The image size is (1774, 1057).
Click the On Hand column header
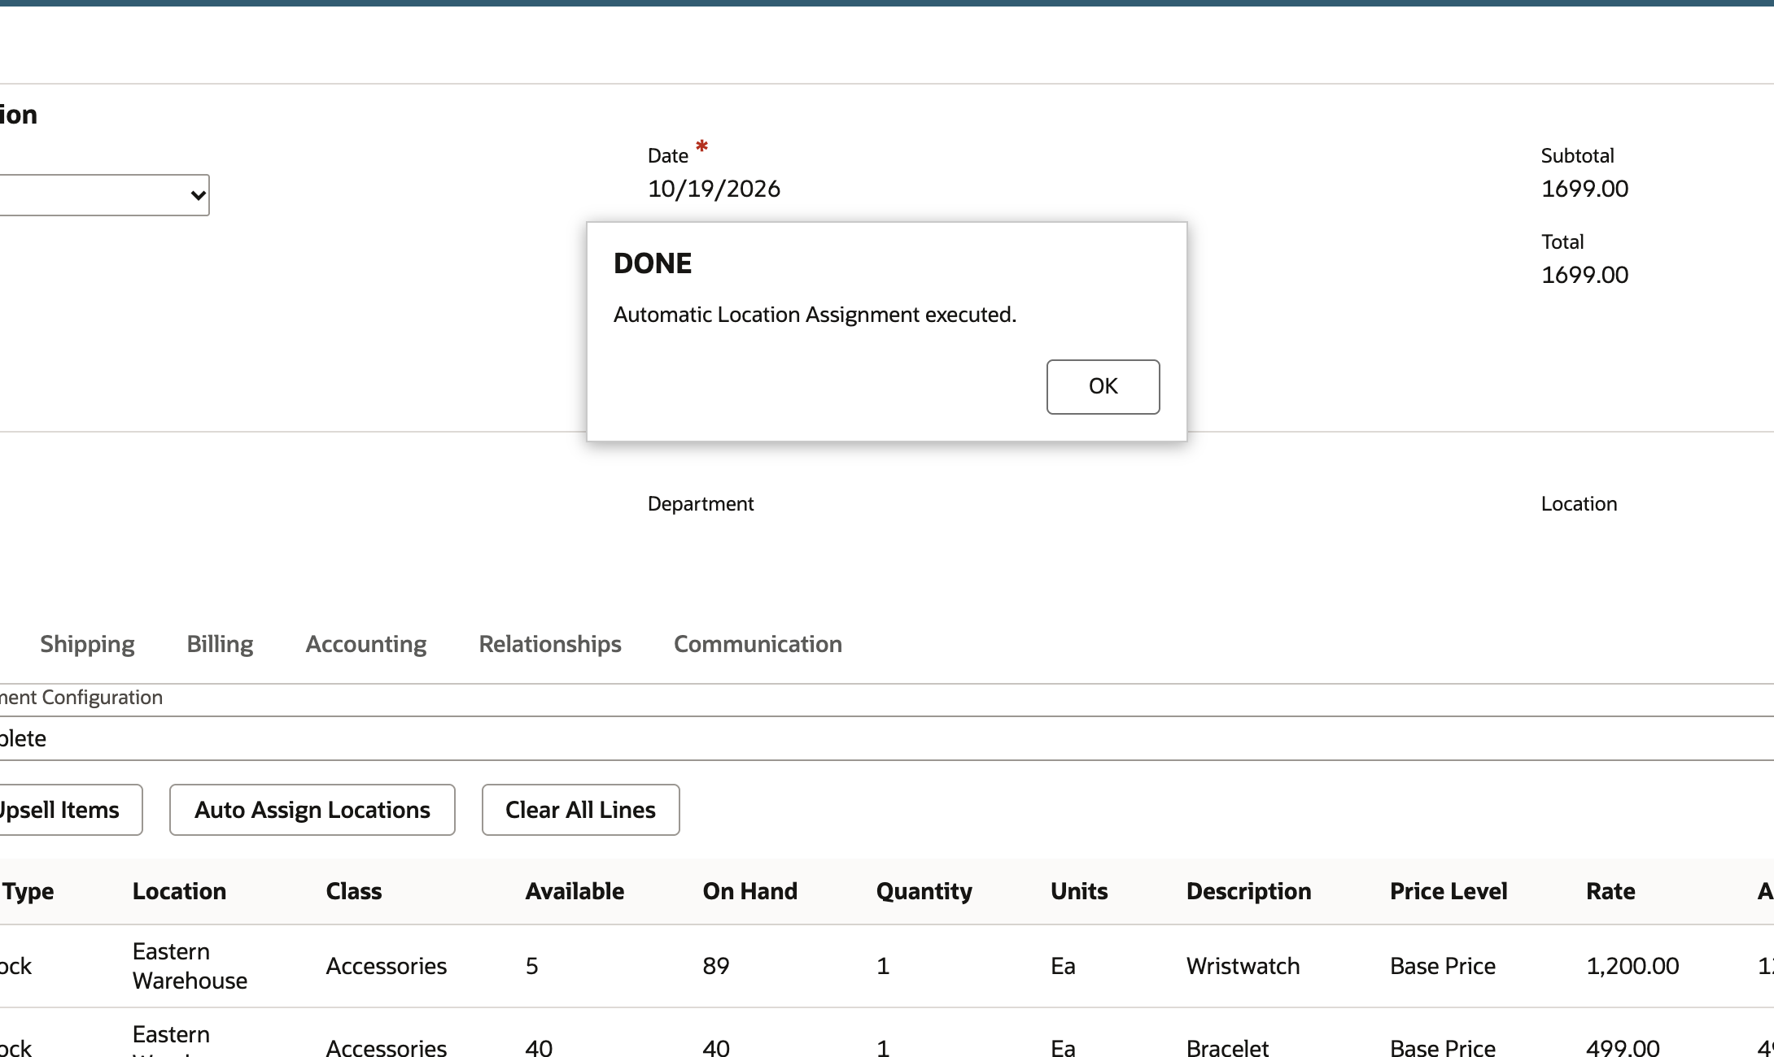[x=749, y=891]
